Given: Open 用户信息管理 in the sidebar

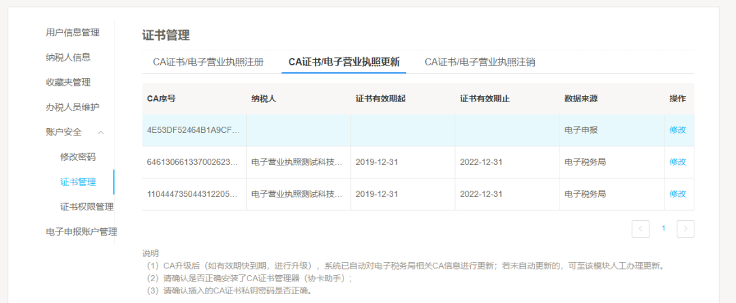Looking at the screenshot, I should tap(72, 33).
